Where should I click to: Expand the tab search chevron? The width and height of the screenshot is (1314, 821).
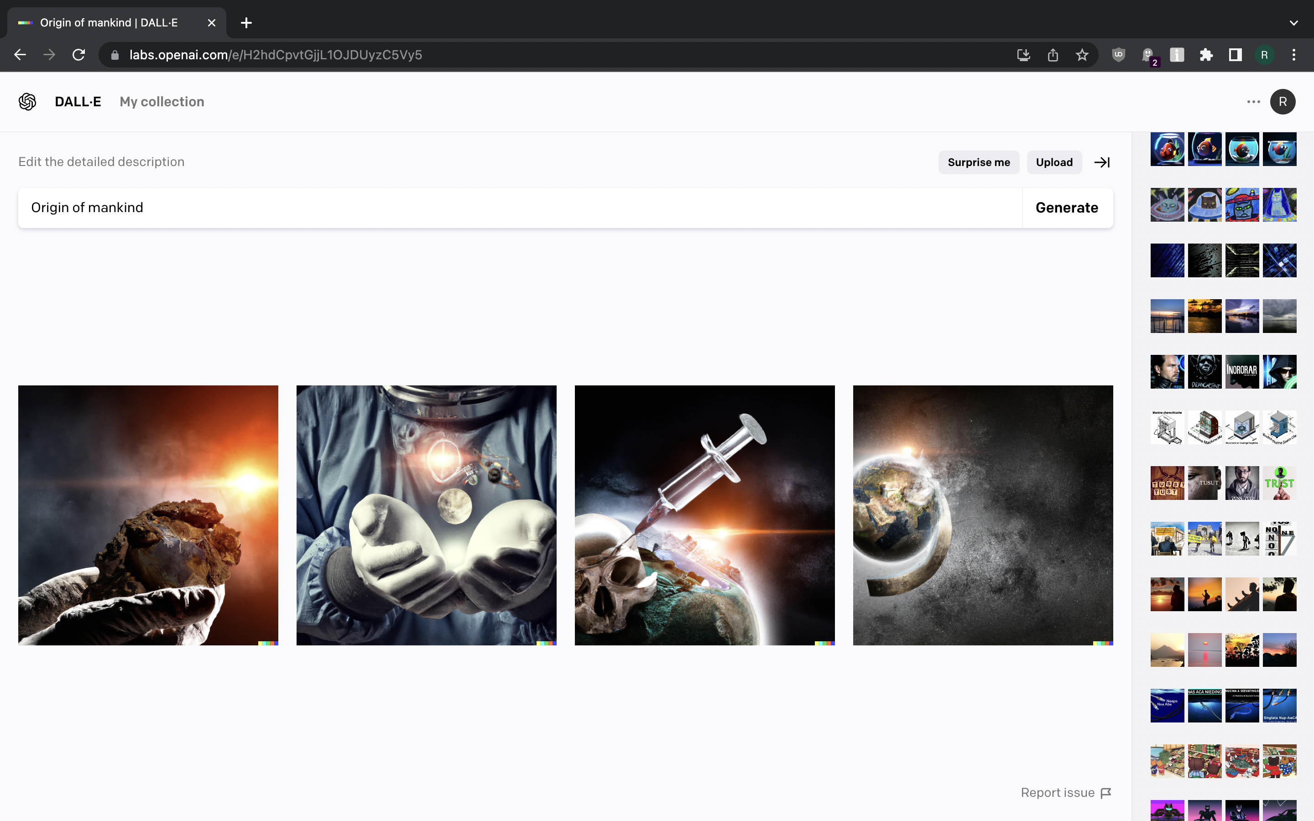1294,23
